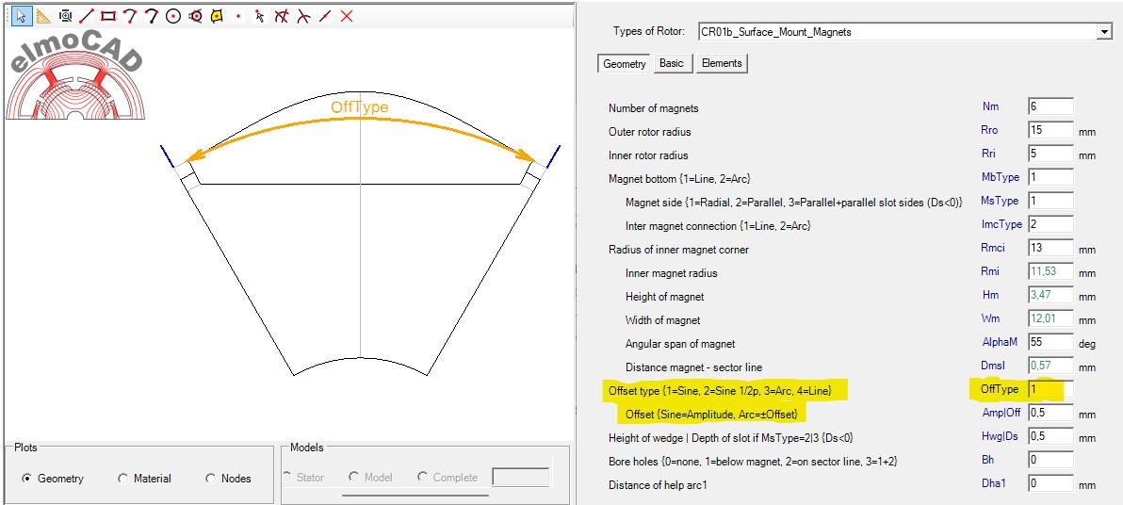
Task: Choose the single red point tool
Action: [x=237, y=15]
